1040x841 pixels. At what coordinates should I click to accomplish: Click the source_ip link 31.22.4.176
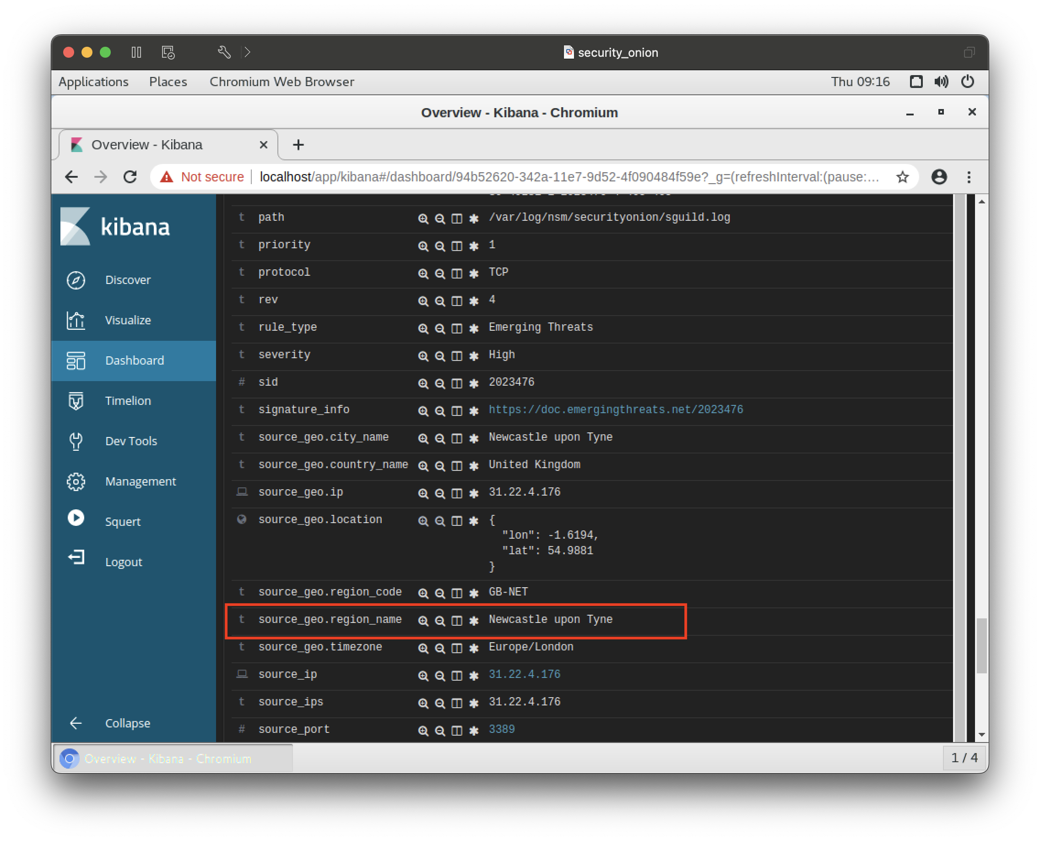tap(525, 674)
